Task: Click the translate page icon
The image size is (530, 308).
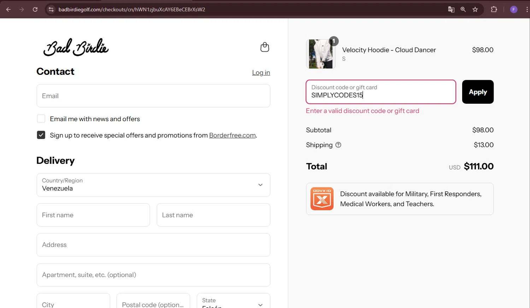Action: point(451,10)
